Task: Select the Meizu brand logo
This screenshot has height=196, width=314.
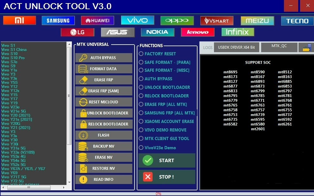Action: 257,21
